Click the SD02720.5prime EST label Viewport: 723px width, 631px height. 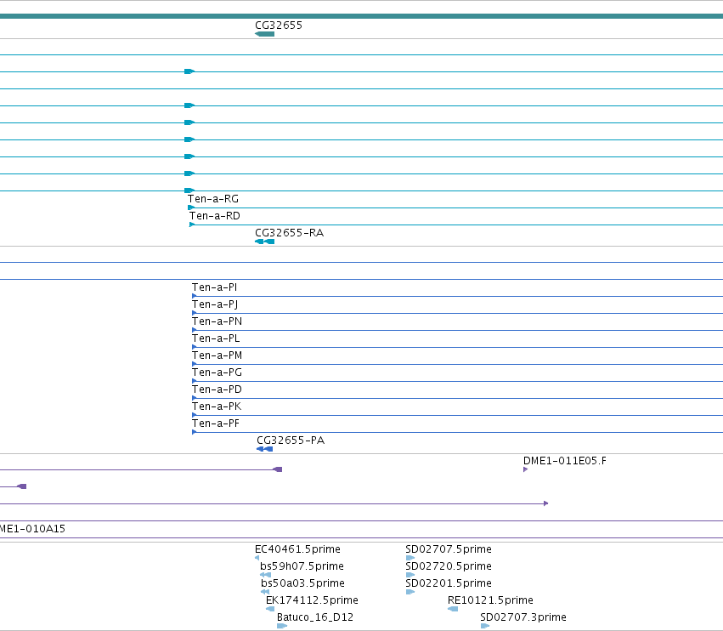click(x=449, y=566)
